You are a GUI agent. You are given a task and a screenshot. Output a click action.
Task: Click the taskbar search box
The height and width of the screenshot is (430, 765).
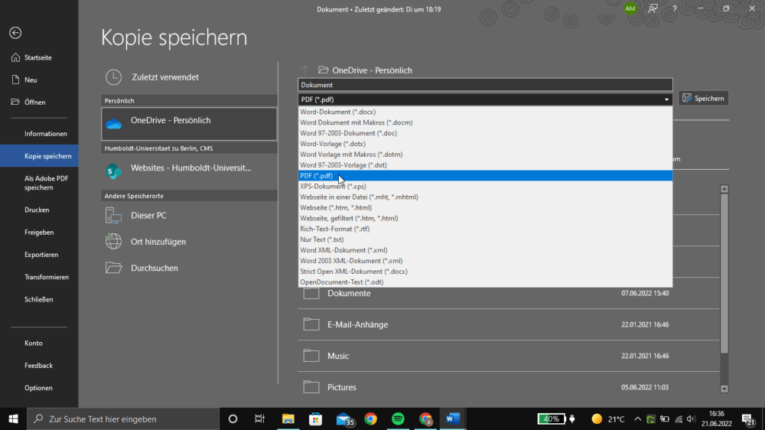tap(123, 419)
